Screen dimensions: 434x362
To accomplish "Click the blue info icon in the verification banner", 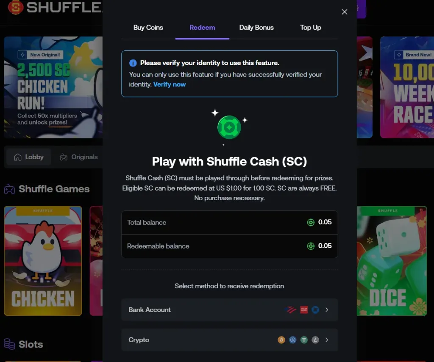I will tap(133, 63).
